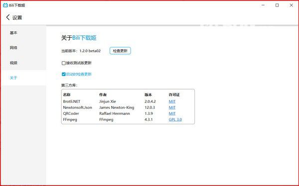Uncheck 启动时检查更新 checkbox
299x186 pixels.
64,74
